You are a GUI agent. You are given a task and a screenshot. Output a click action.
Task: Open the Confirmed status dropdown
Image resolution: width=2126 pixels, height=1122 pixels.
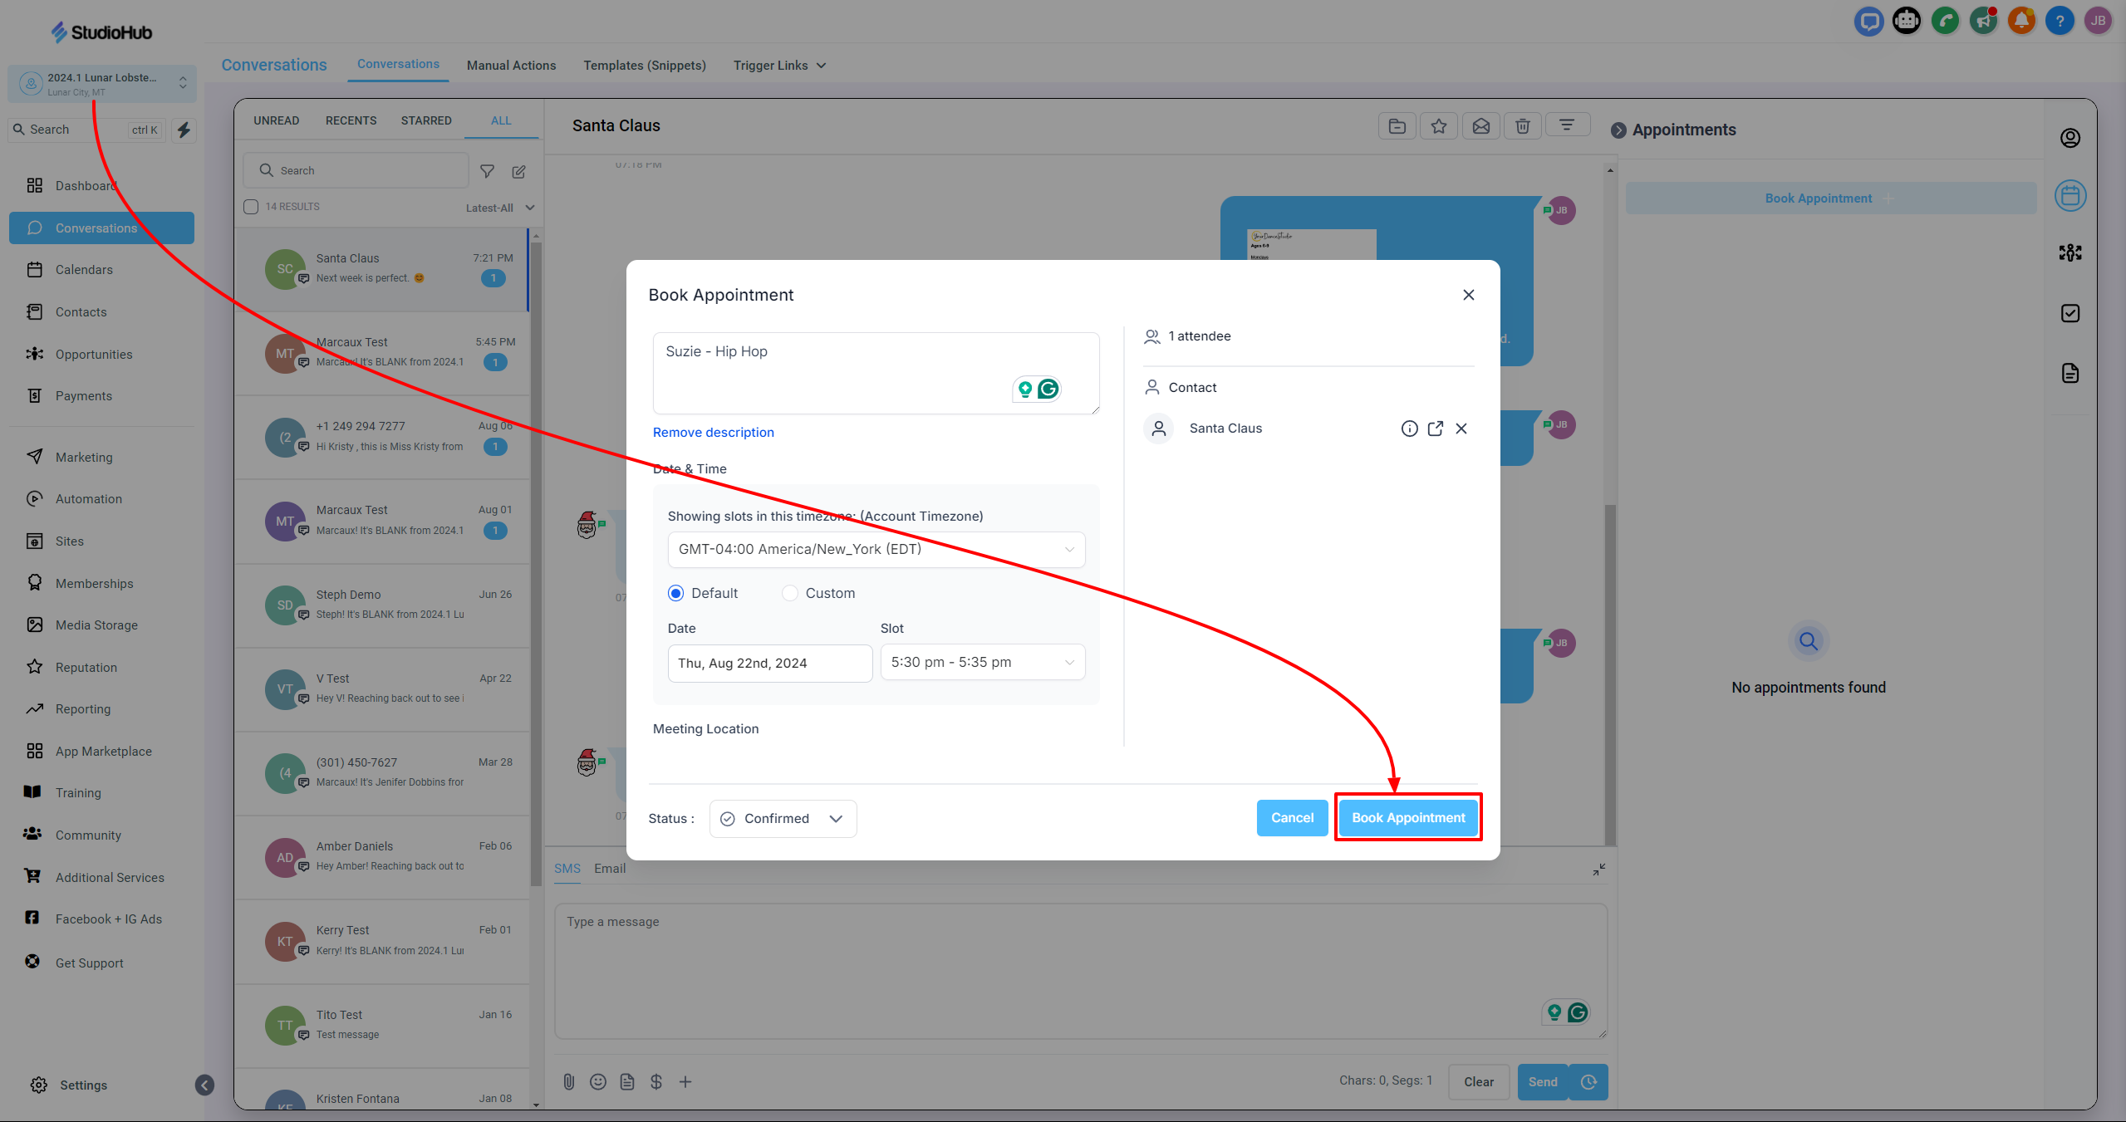[783, 818]
